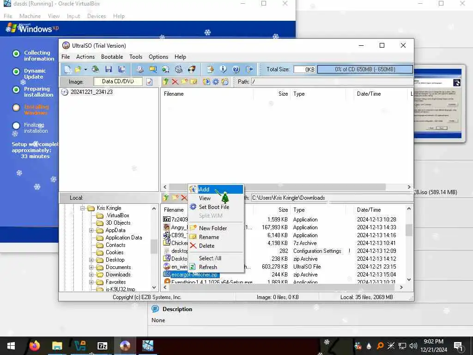Click the Set Boot File gear icon in image toolbar
The height and width of the screenshot is (355, 473).
[216, 82]
